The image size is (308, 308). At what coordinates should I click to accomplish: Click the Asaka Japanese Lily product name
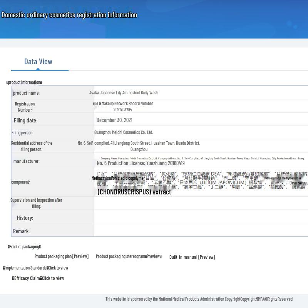coord(124,93)
